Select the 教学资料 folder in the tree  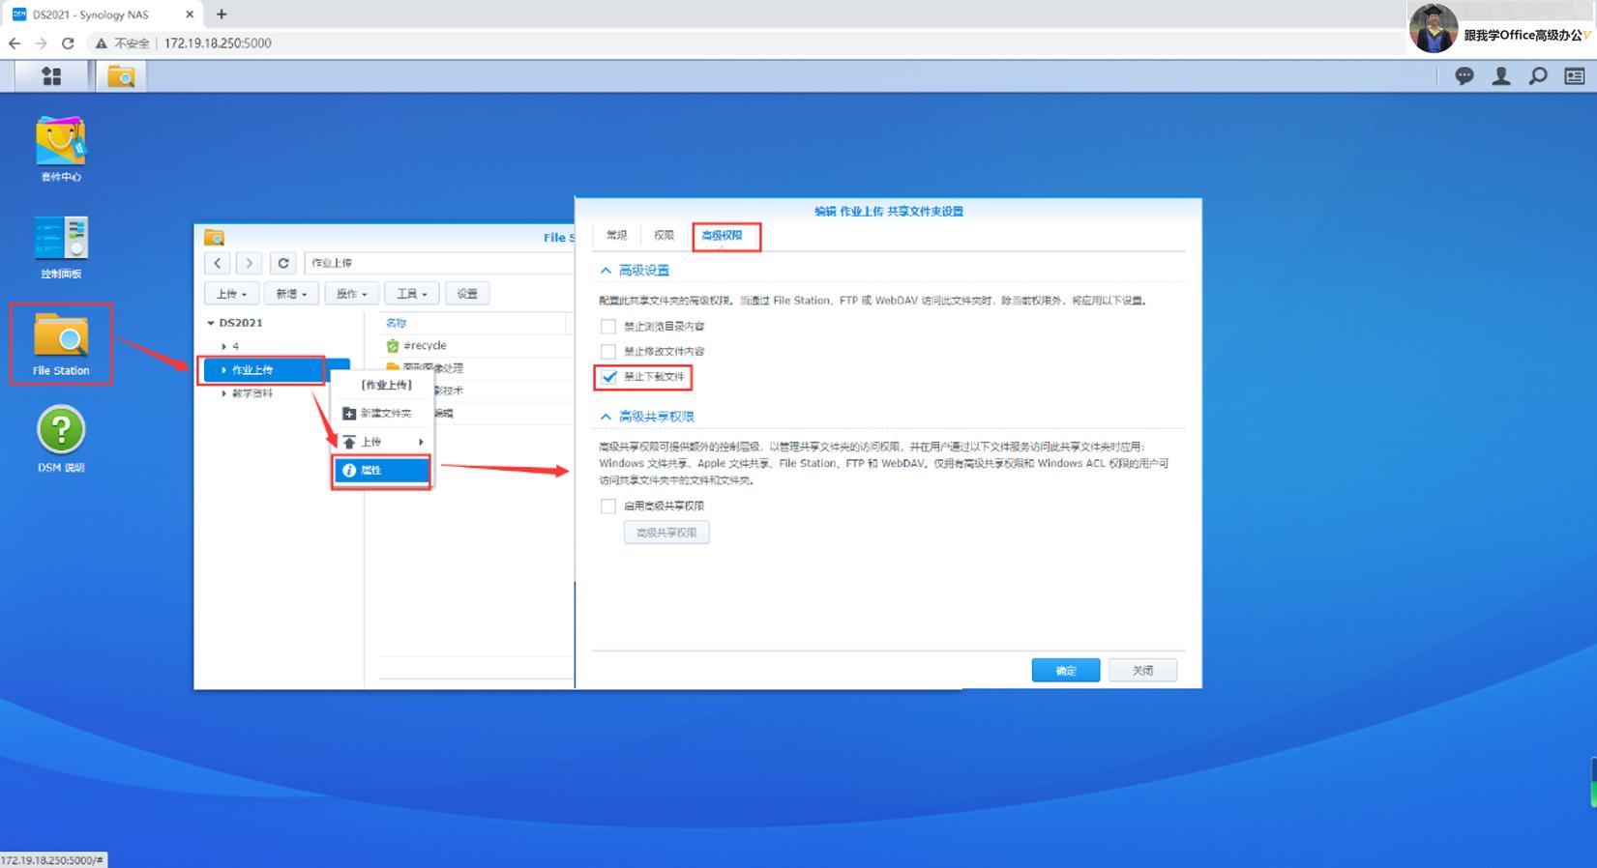252,393
